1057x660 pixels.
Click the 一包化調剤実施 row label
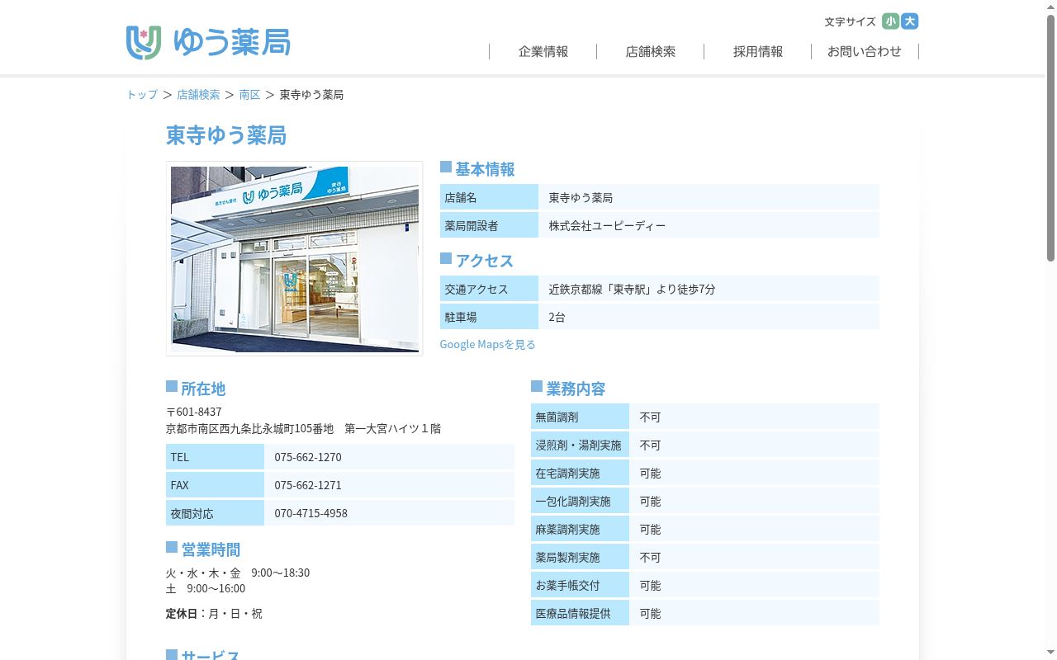pos(580,501)
